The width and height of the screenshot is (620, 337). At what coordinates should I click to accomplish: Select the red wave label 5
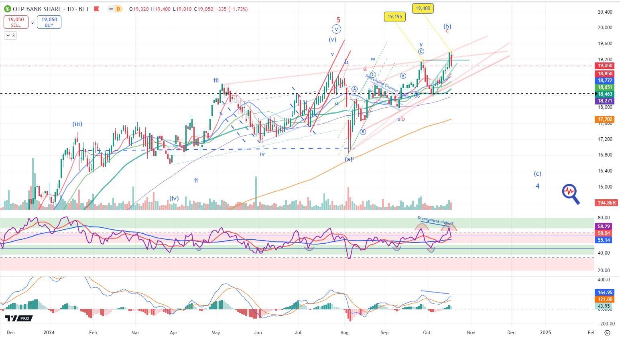click(x=338, y=20)
